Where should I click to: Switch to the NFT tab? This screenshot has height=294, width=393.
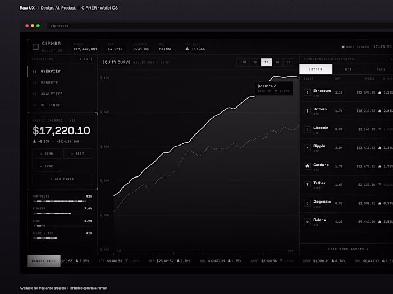[x=349, y=69]
